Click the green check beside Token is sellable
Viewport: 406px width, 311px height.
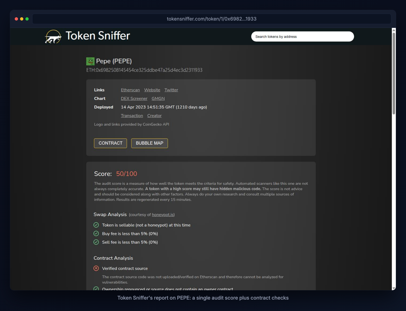point(96,225)
